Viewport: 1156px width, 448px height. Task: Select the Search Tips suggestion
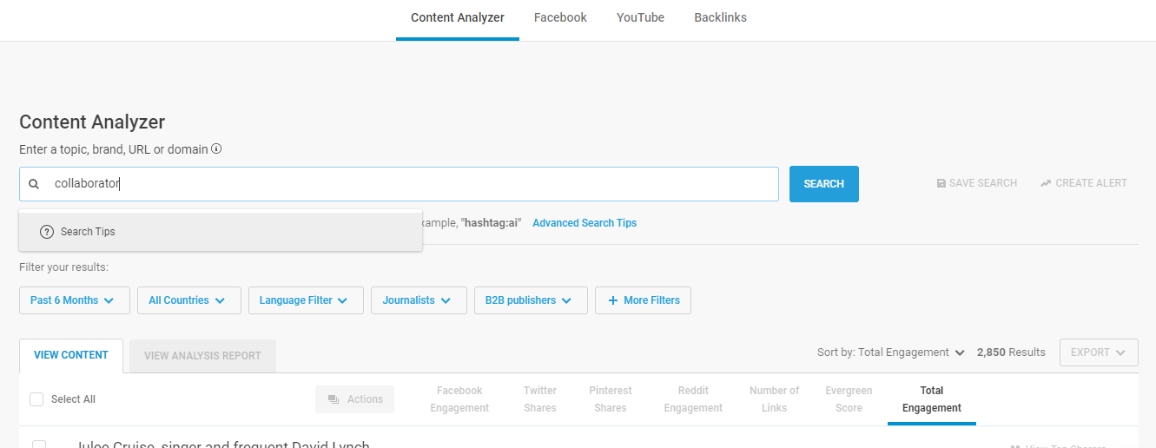221,232
